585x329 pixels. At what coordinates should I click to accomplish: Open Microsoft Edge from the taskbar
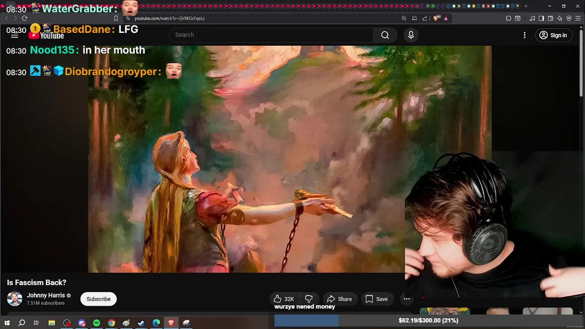point(156,323)
